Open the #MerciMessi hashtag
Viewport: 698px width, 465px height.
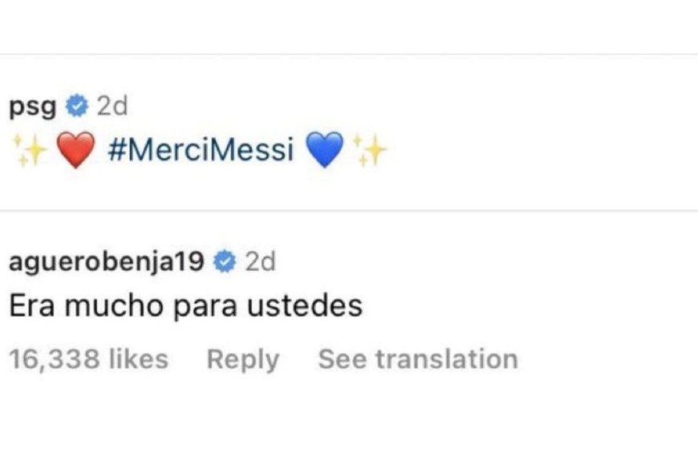coord(200,150)
